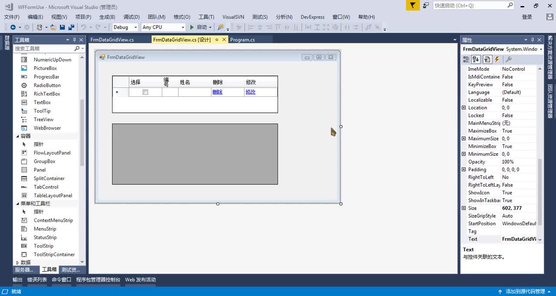Click the 修改 link in the grid row
Image resolution: width=556 pixels, height=296 pixels.
coord(250,92)
